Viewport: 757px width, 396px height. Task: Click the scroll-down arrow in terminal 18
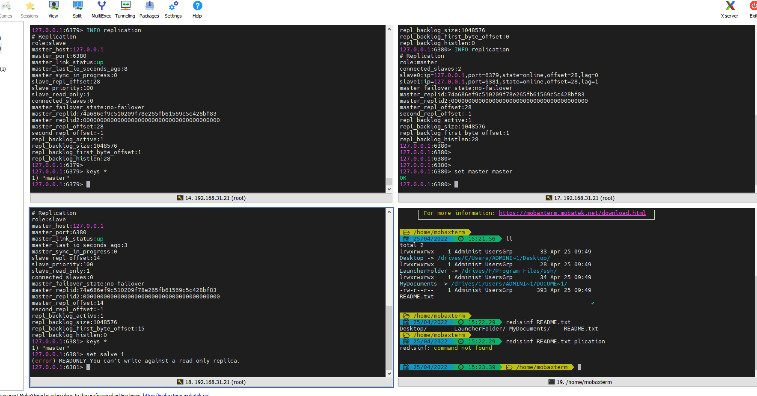point(389,373)
